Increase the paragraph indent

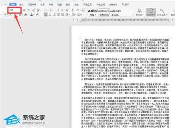(x=62, y=10)
